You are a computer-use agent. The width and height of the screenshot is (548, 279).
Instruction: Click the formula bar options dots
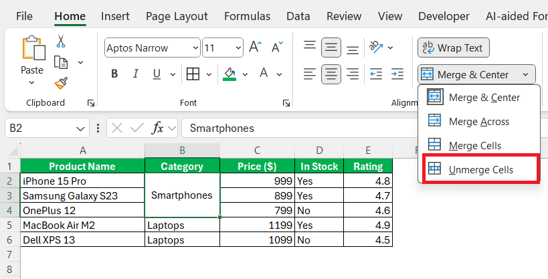(x=98, y=128)
